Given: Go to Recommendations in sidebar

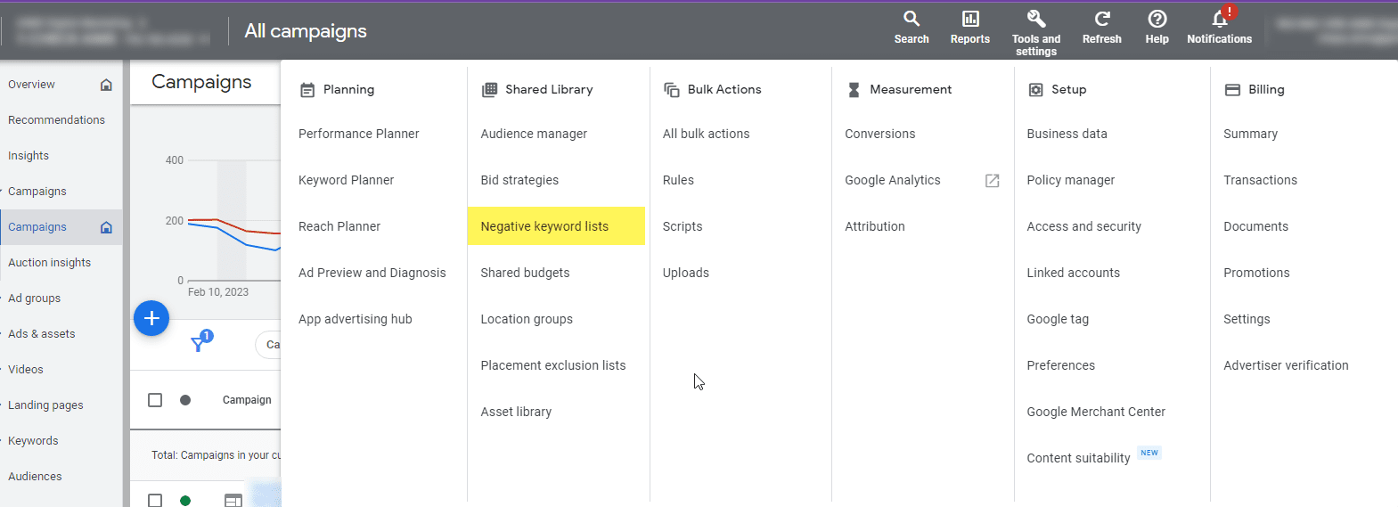Looking at the screenshot, I should tap(56, 120).
